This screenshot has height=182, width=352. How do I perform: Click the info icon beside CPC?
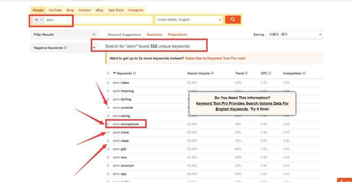pyautogui.click(x=270, y=73)
